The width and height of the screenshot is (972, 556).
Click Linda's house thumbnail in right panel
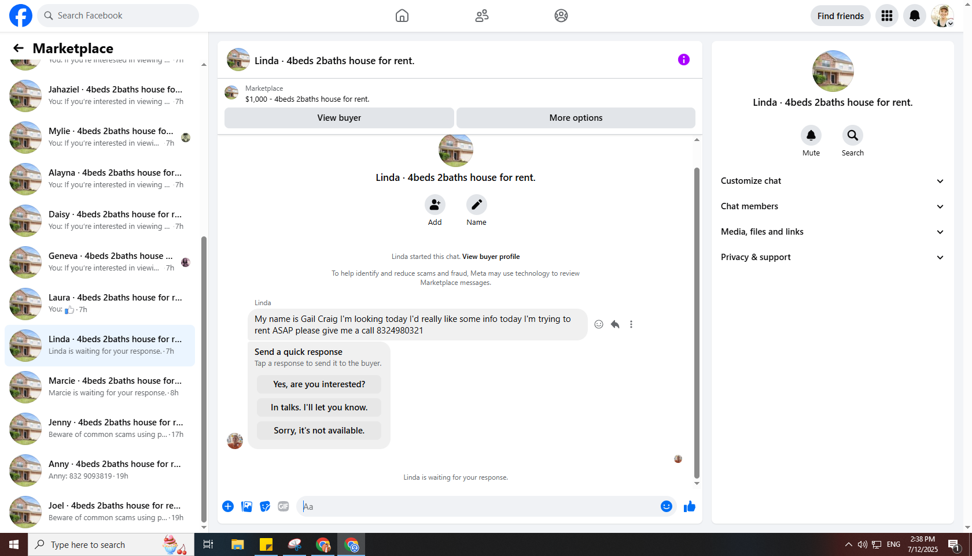833,71
